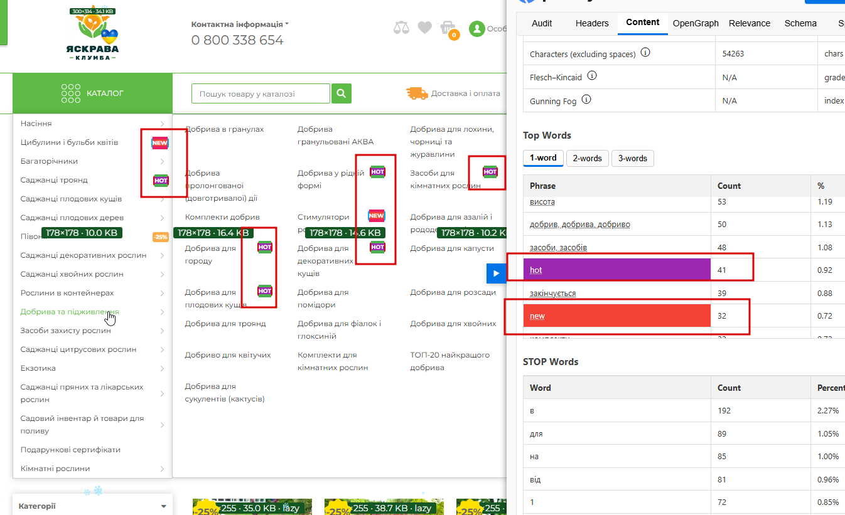Screen dimensions: 845x515
Task: Expand Саджанці хвойних рослин submenu chevron
Action: (x=162, y=274)
